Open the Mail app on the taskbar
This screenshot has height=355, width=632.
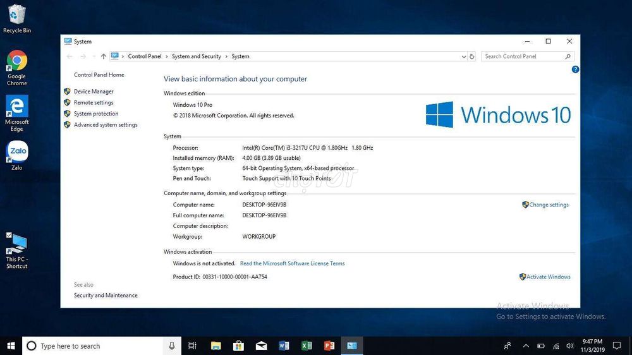click(261, 346)
